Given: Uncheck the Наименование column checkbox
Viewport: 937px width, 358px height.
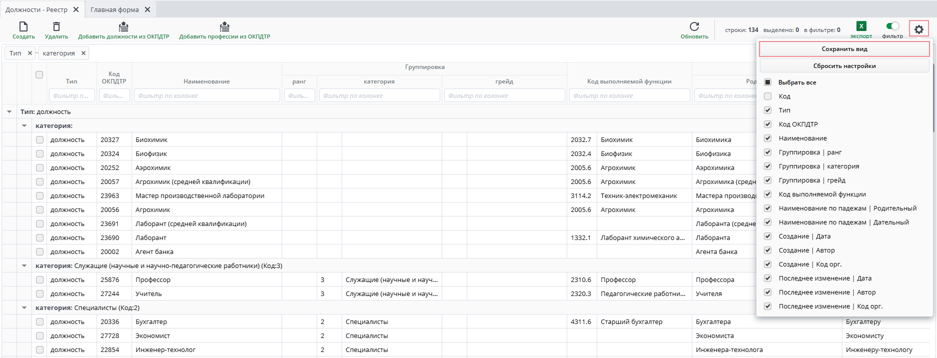Looking at the screenshot, I should click(768, 138).
